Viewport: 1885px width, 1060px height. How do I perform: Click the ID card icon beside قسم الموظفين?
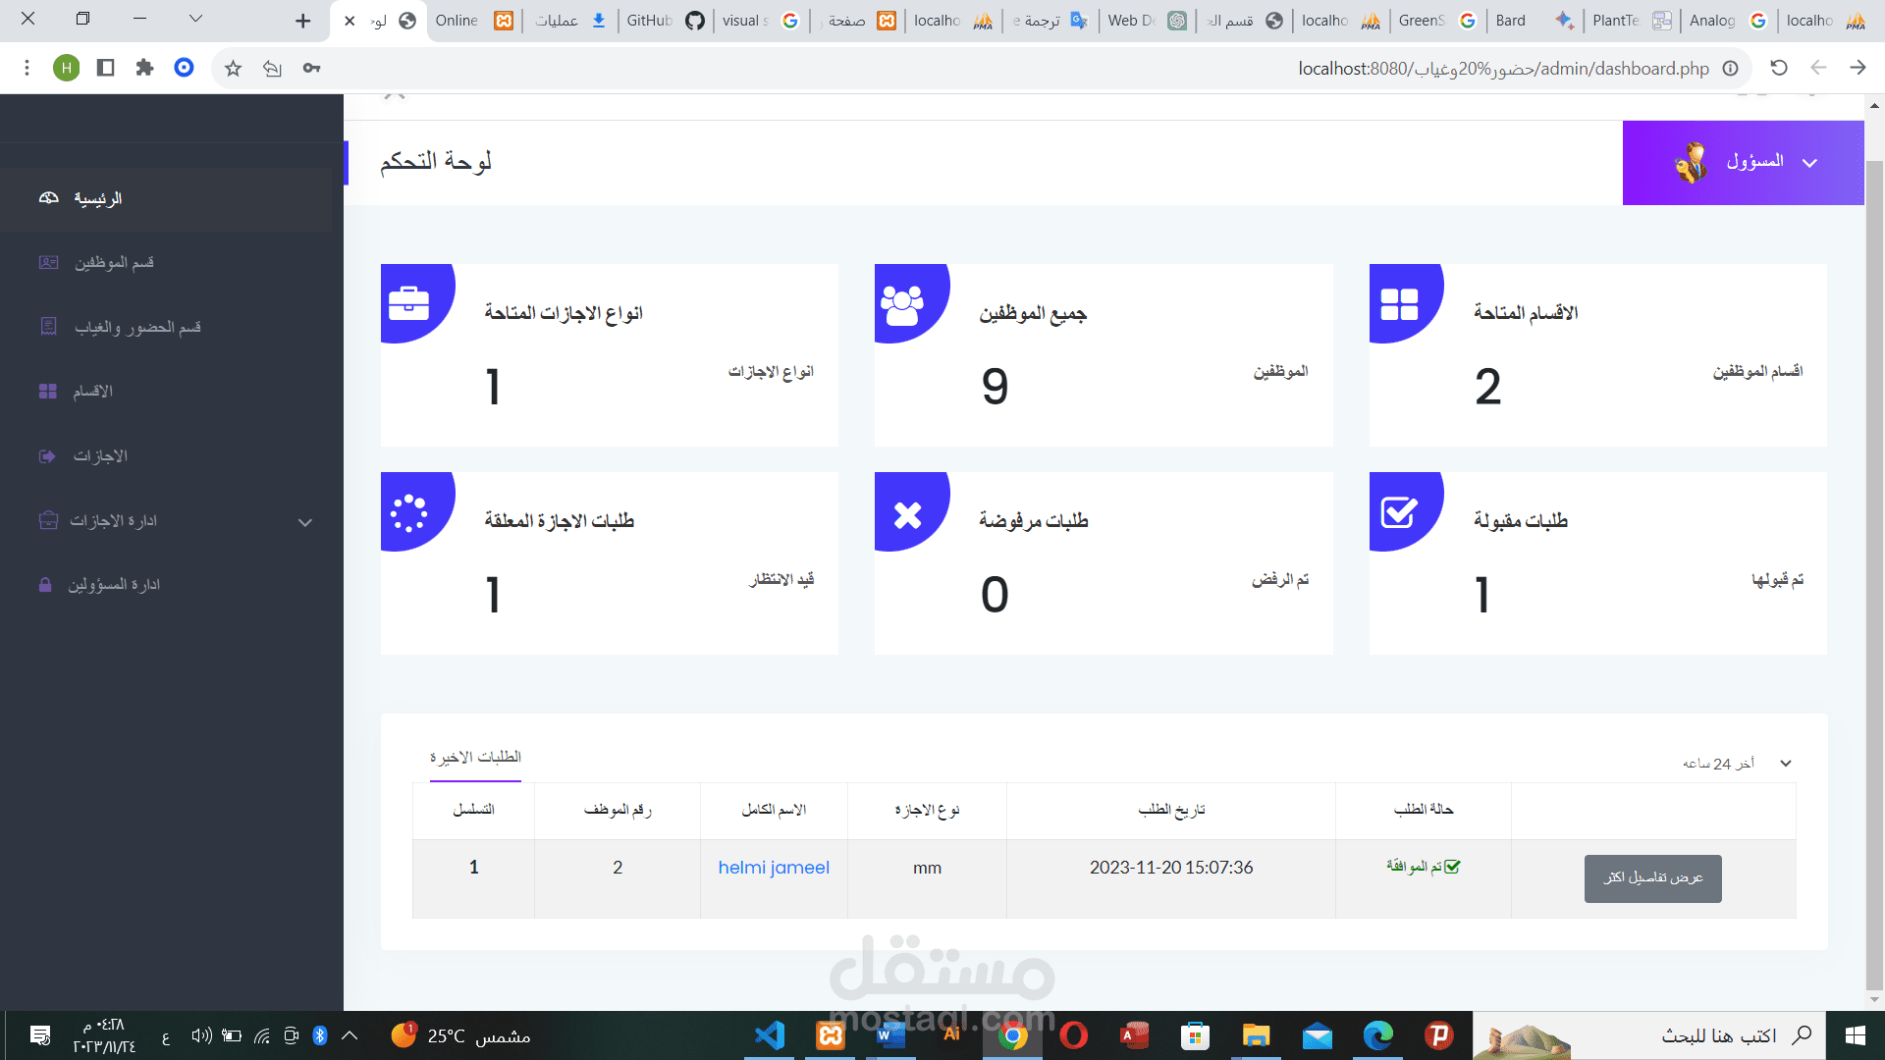[x=48, y=262]
